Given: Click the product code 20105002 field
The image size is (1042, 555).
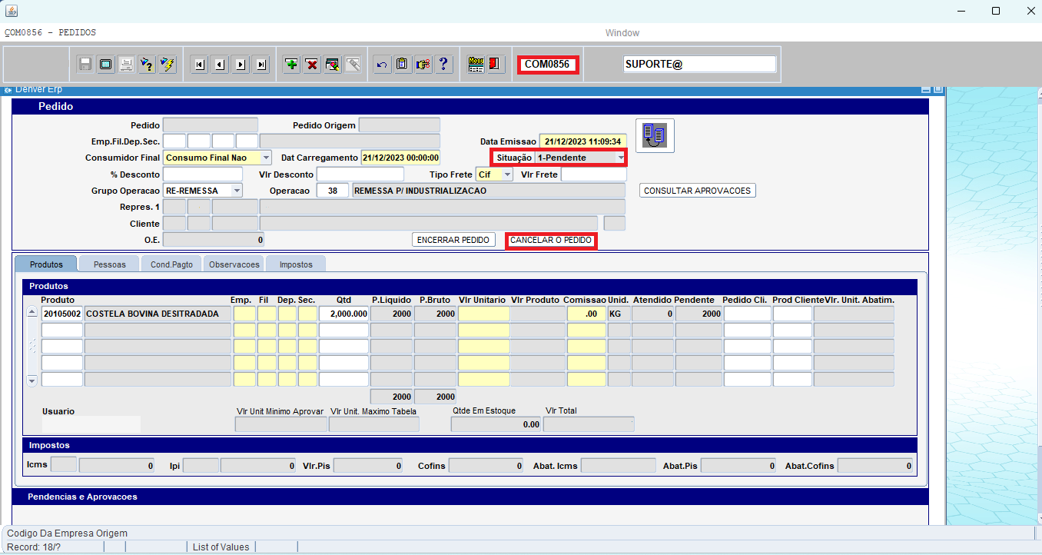Looking at the screenshot, I should [62, 314].
